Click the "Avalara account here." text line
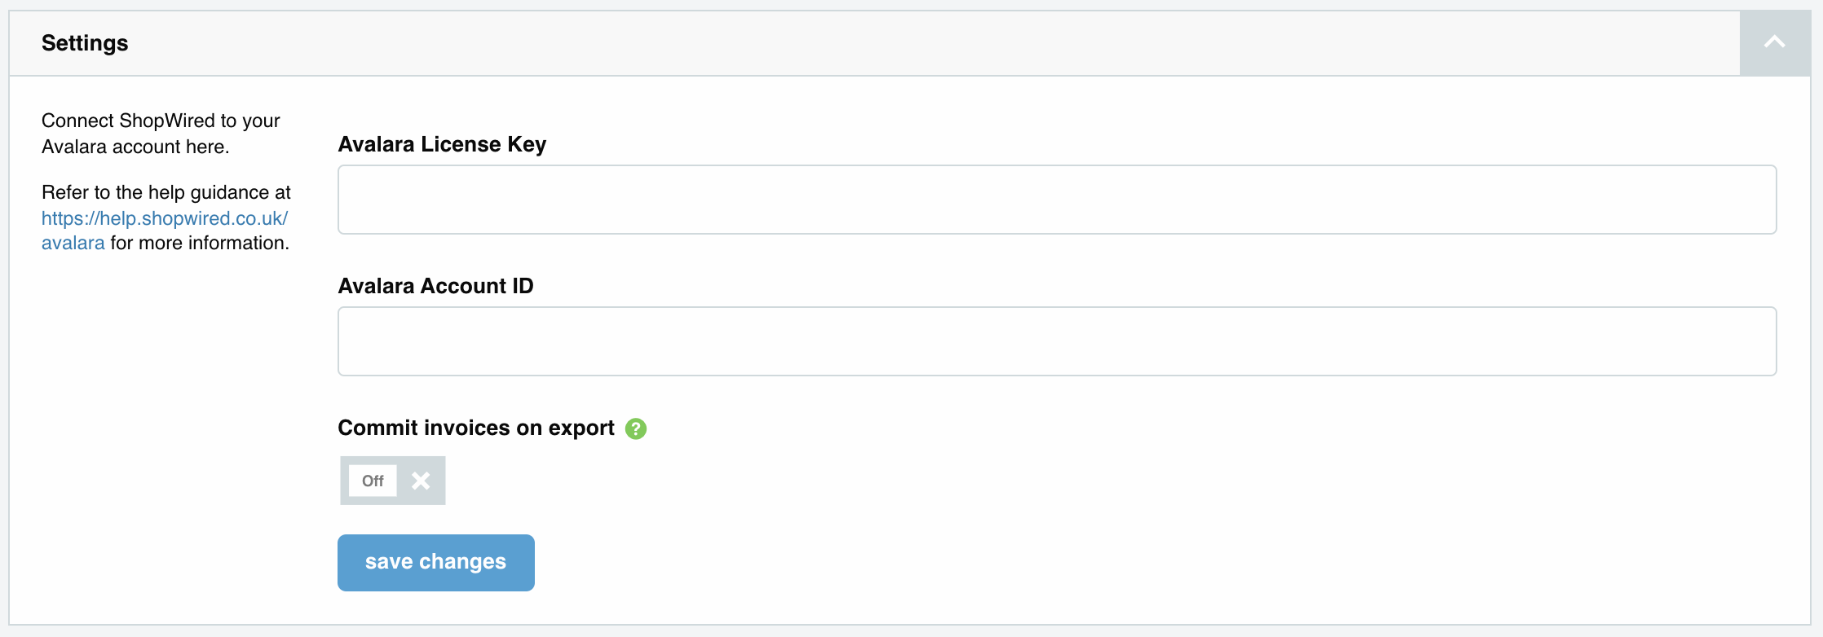1823x637 pixels. (x=135, y=147)
